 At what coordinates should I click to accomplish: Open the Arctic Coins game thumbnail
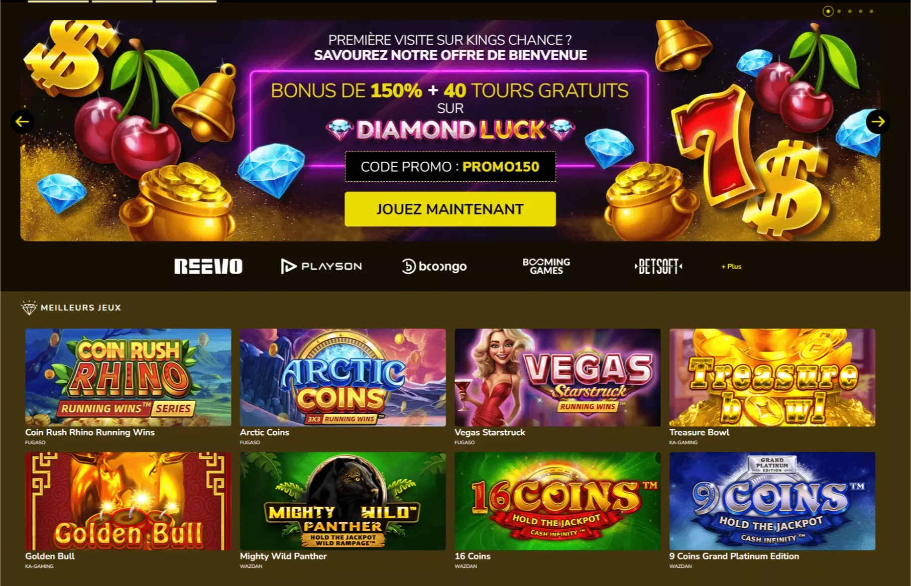pyautogui.click(x=343, y=378)
